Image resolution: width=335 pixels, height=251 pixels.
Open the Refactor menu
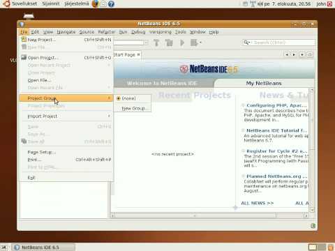[x=107, y=32]
